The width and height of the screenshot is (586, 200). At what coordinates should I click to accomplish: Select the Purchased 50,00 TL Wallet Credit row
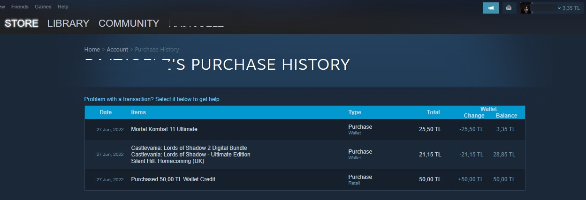pyautogui.click(x=173, y=179)
